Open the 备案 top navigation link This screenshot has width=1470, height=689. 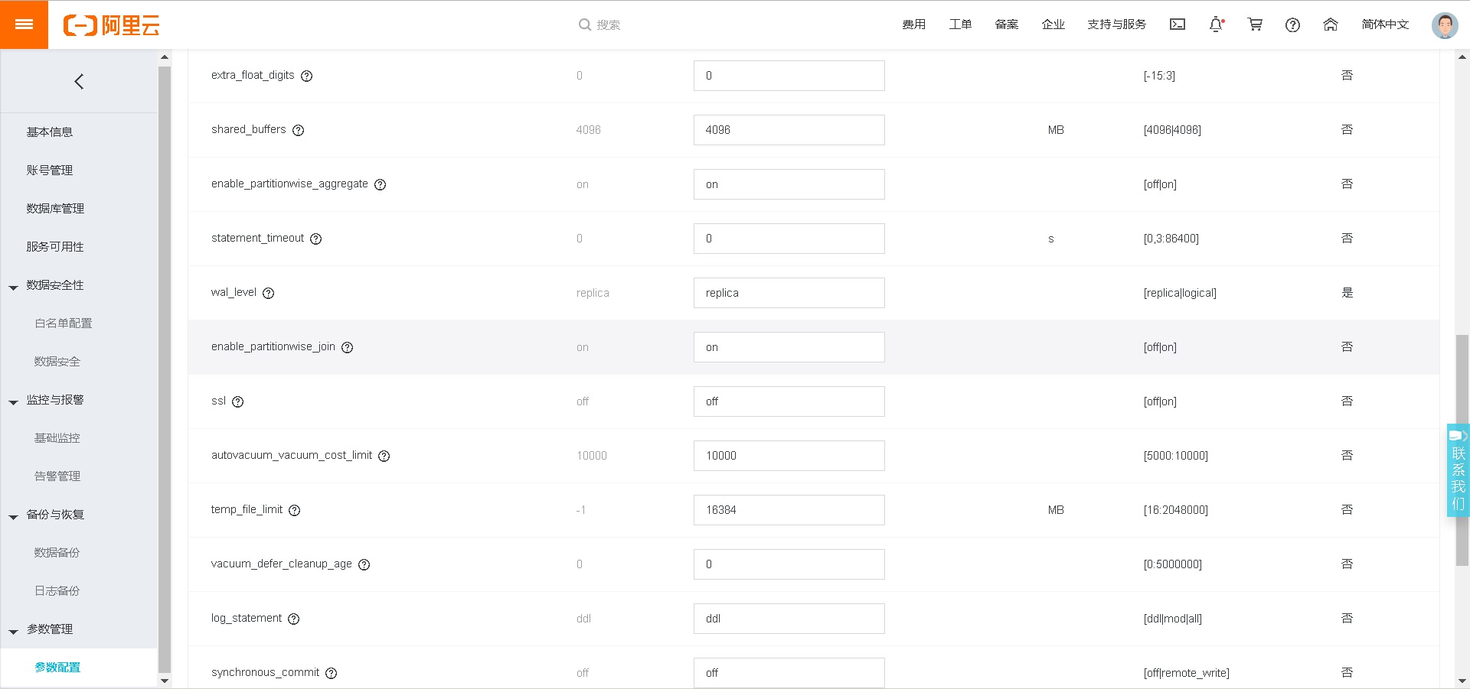tap(1007, 24)
